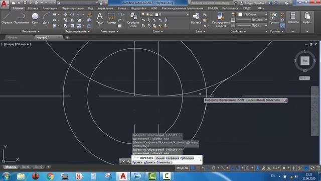Select the Array tool icon

click(x=79, y=26)
